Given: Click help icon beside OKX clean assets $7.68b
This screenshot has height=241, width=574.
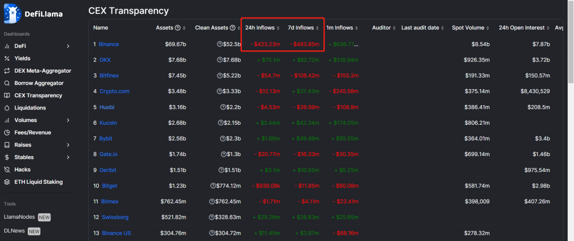Looking at the screenshot, I should coord(220,60).
